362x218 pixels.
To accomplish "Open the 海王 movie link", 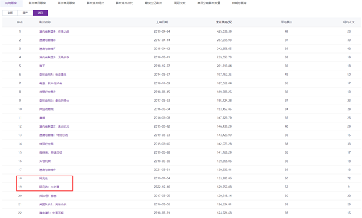I will pos(42,66).
